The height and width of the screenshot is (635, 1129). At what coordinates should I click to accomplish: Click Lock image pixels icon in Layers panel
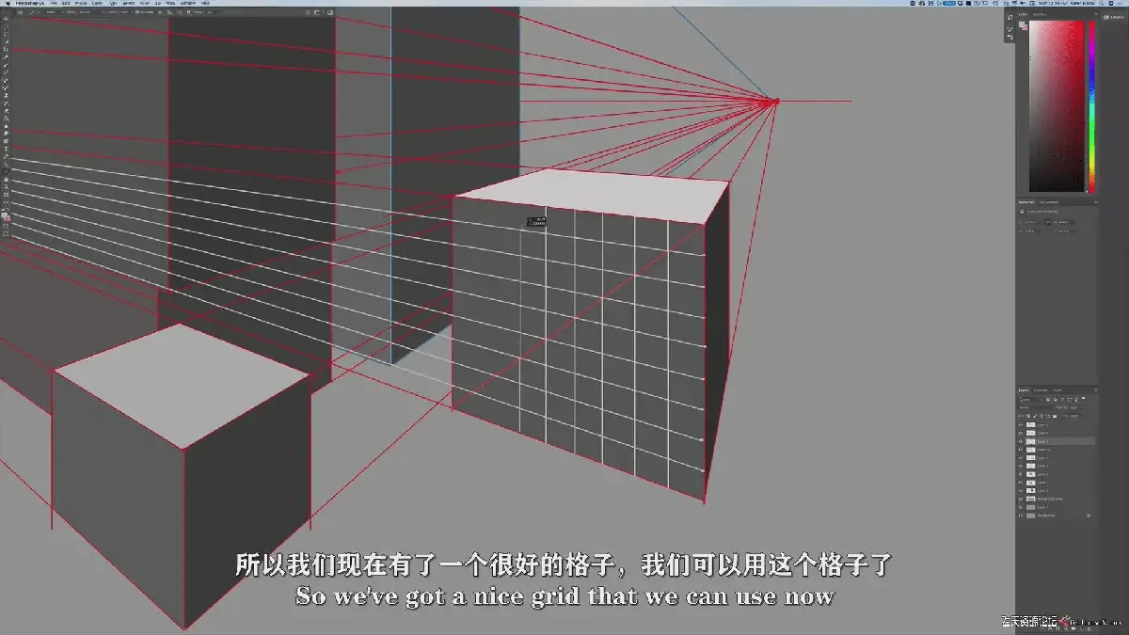(1035, 416)
